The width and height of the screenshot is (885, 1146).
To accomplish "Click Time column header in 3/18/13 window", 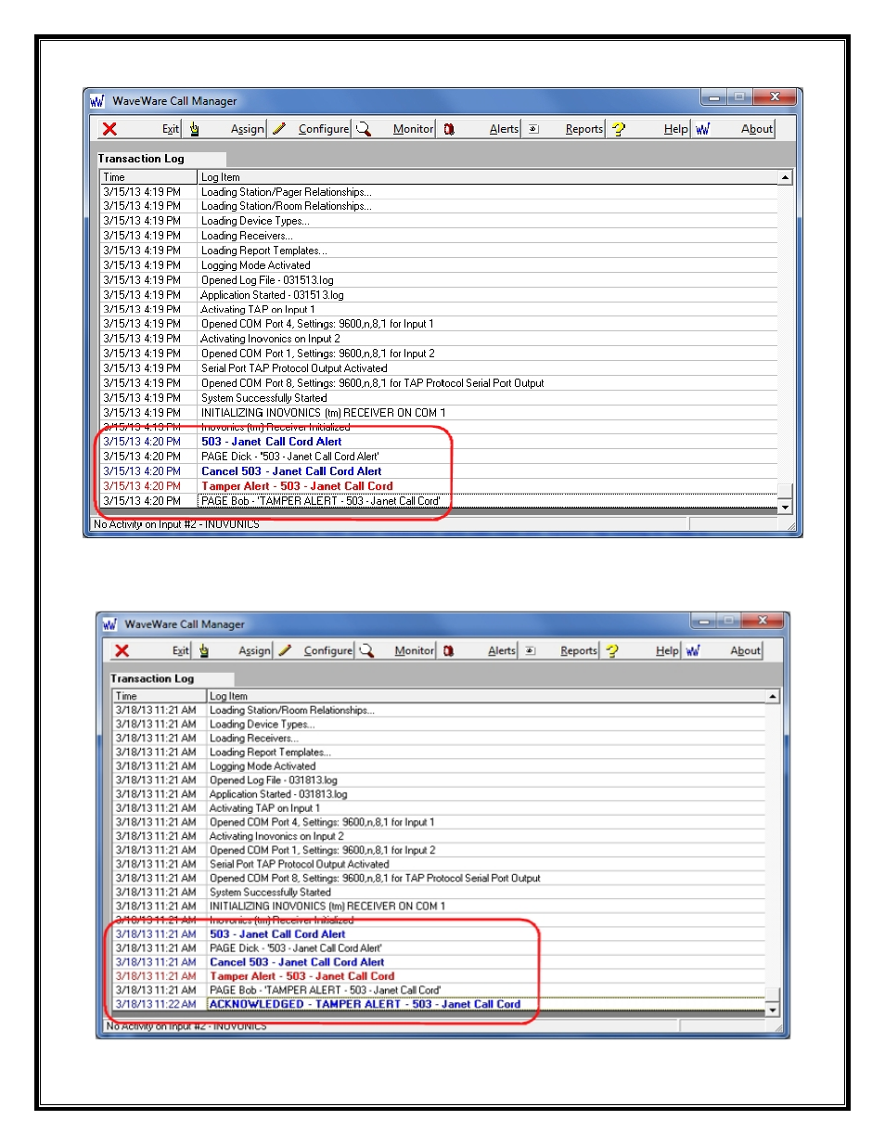I will click(x=160, y=696).
